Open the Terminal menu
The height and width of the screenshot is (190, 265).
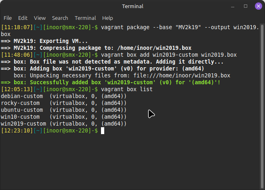click(x=85, y=18)
